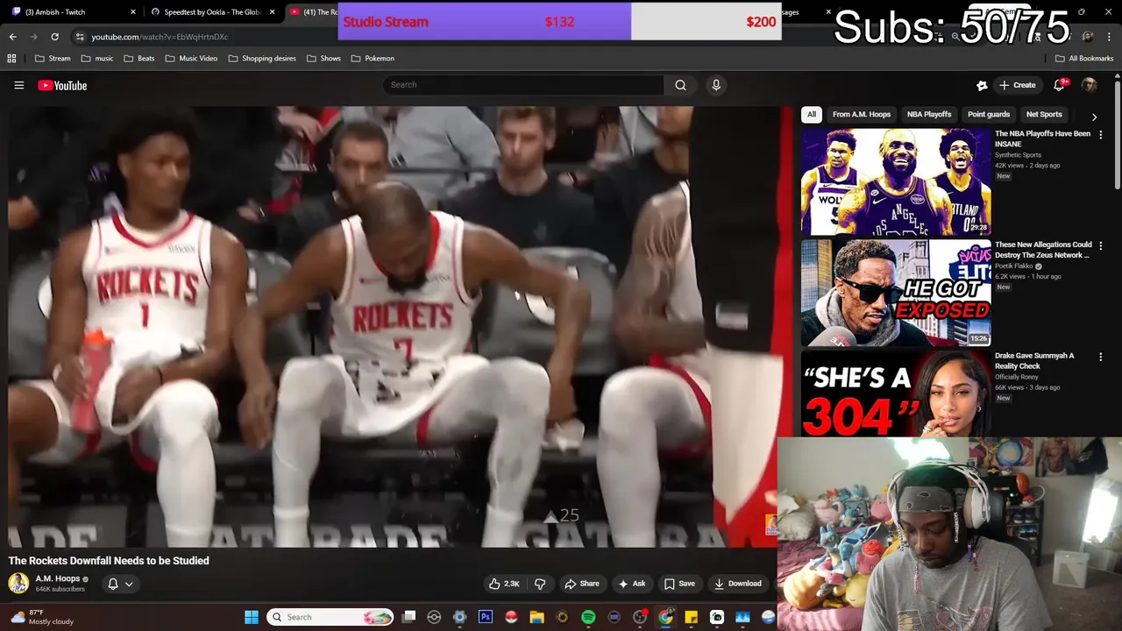Open the Chrome apps grid shortcut
The width and height of the screenshot is (1122, 631).
11,59
